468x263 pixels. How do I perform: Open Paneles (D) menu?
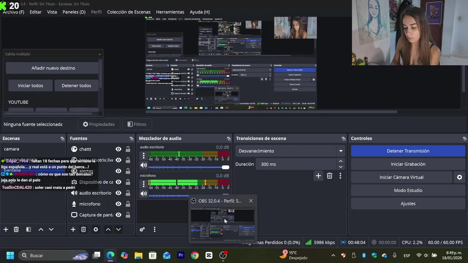pyautogui.click(x=74, y=12)
